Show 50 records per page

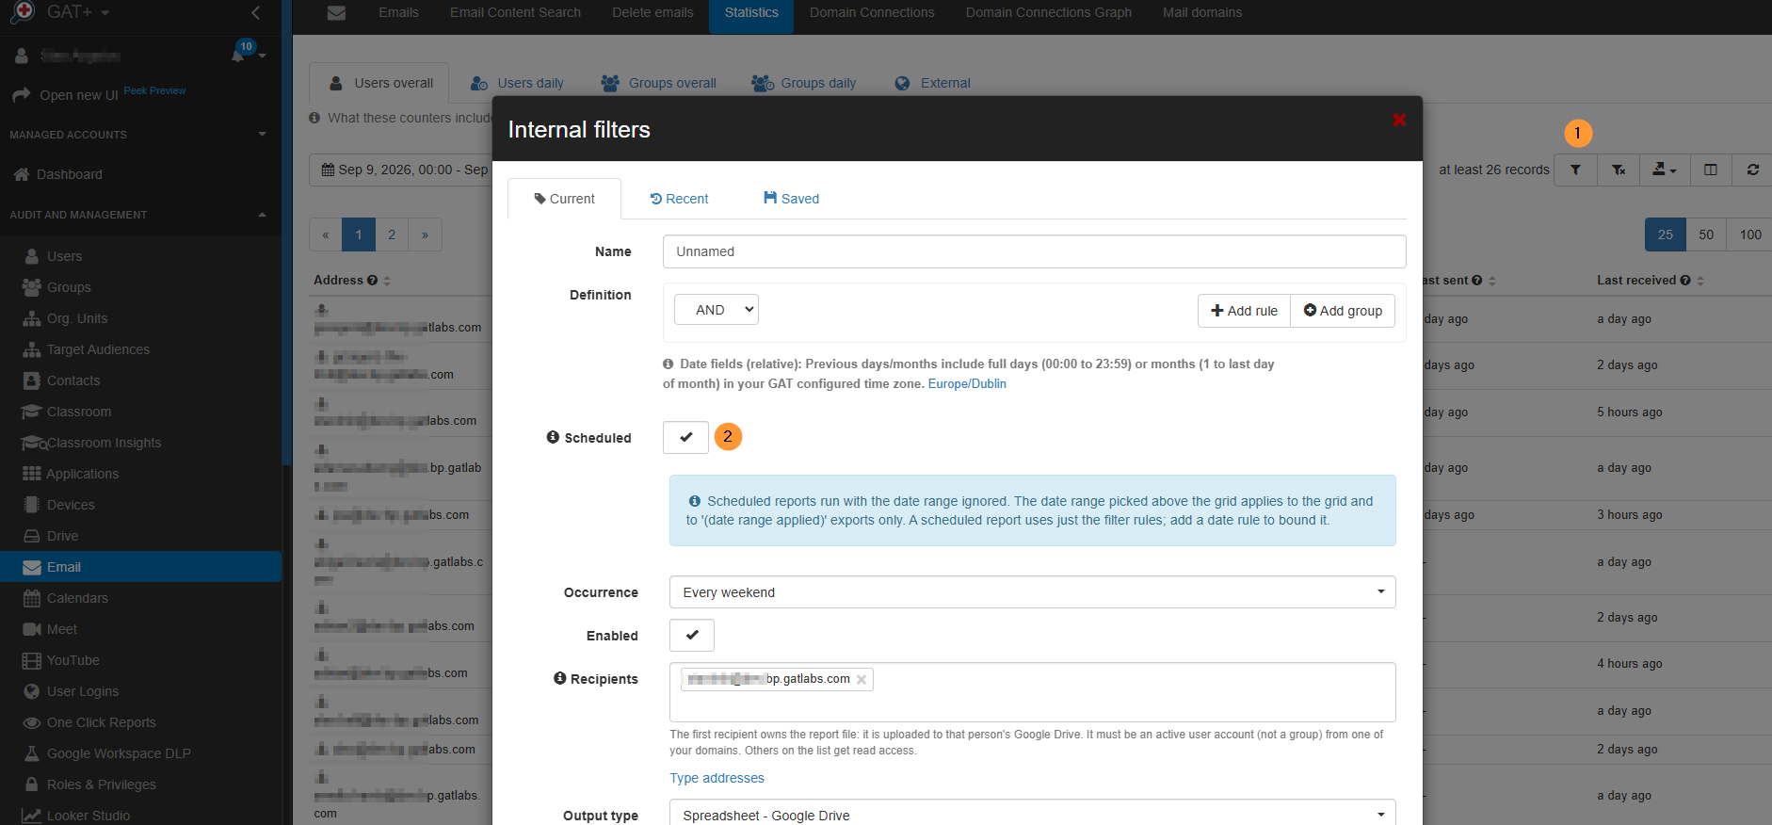pyautogui.click(x=1706, y=235)
